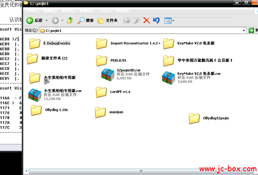The image size is (258, 175).
Task: Click the Import Reconstructor 1.4.2+ name label
Action: 135,43
